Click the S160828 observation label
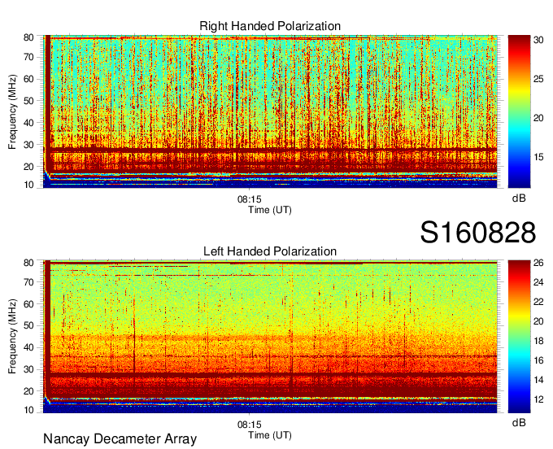The width and height of the screenshot is (553, 449). click(478, 233)
